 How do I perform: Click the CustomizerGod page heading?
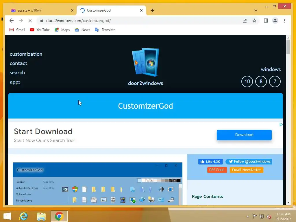coord(146,106)
